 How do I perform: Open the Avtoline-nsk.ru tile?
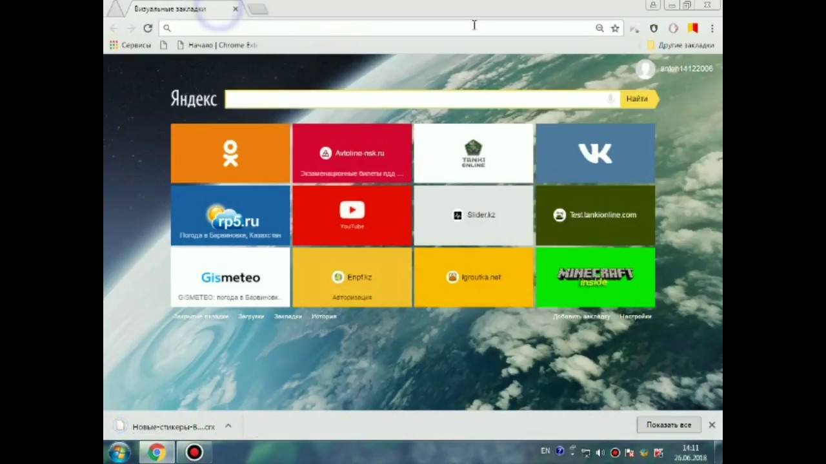click(x=352, y=153)
